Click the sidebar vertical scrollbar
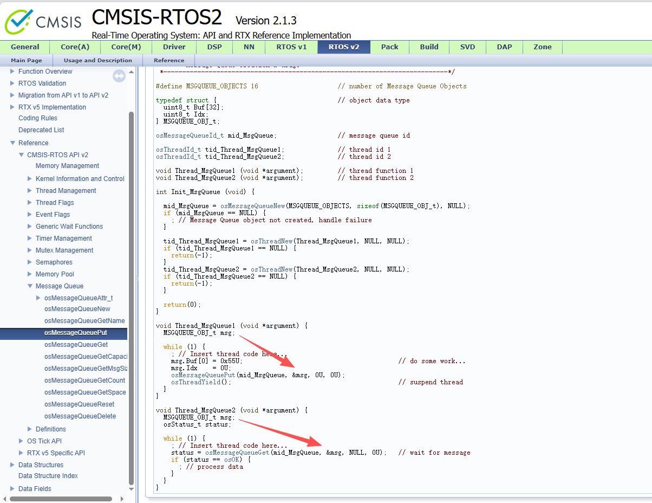Image resolution: width=652 pixels, height=503 pixels. point(131,298)
